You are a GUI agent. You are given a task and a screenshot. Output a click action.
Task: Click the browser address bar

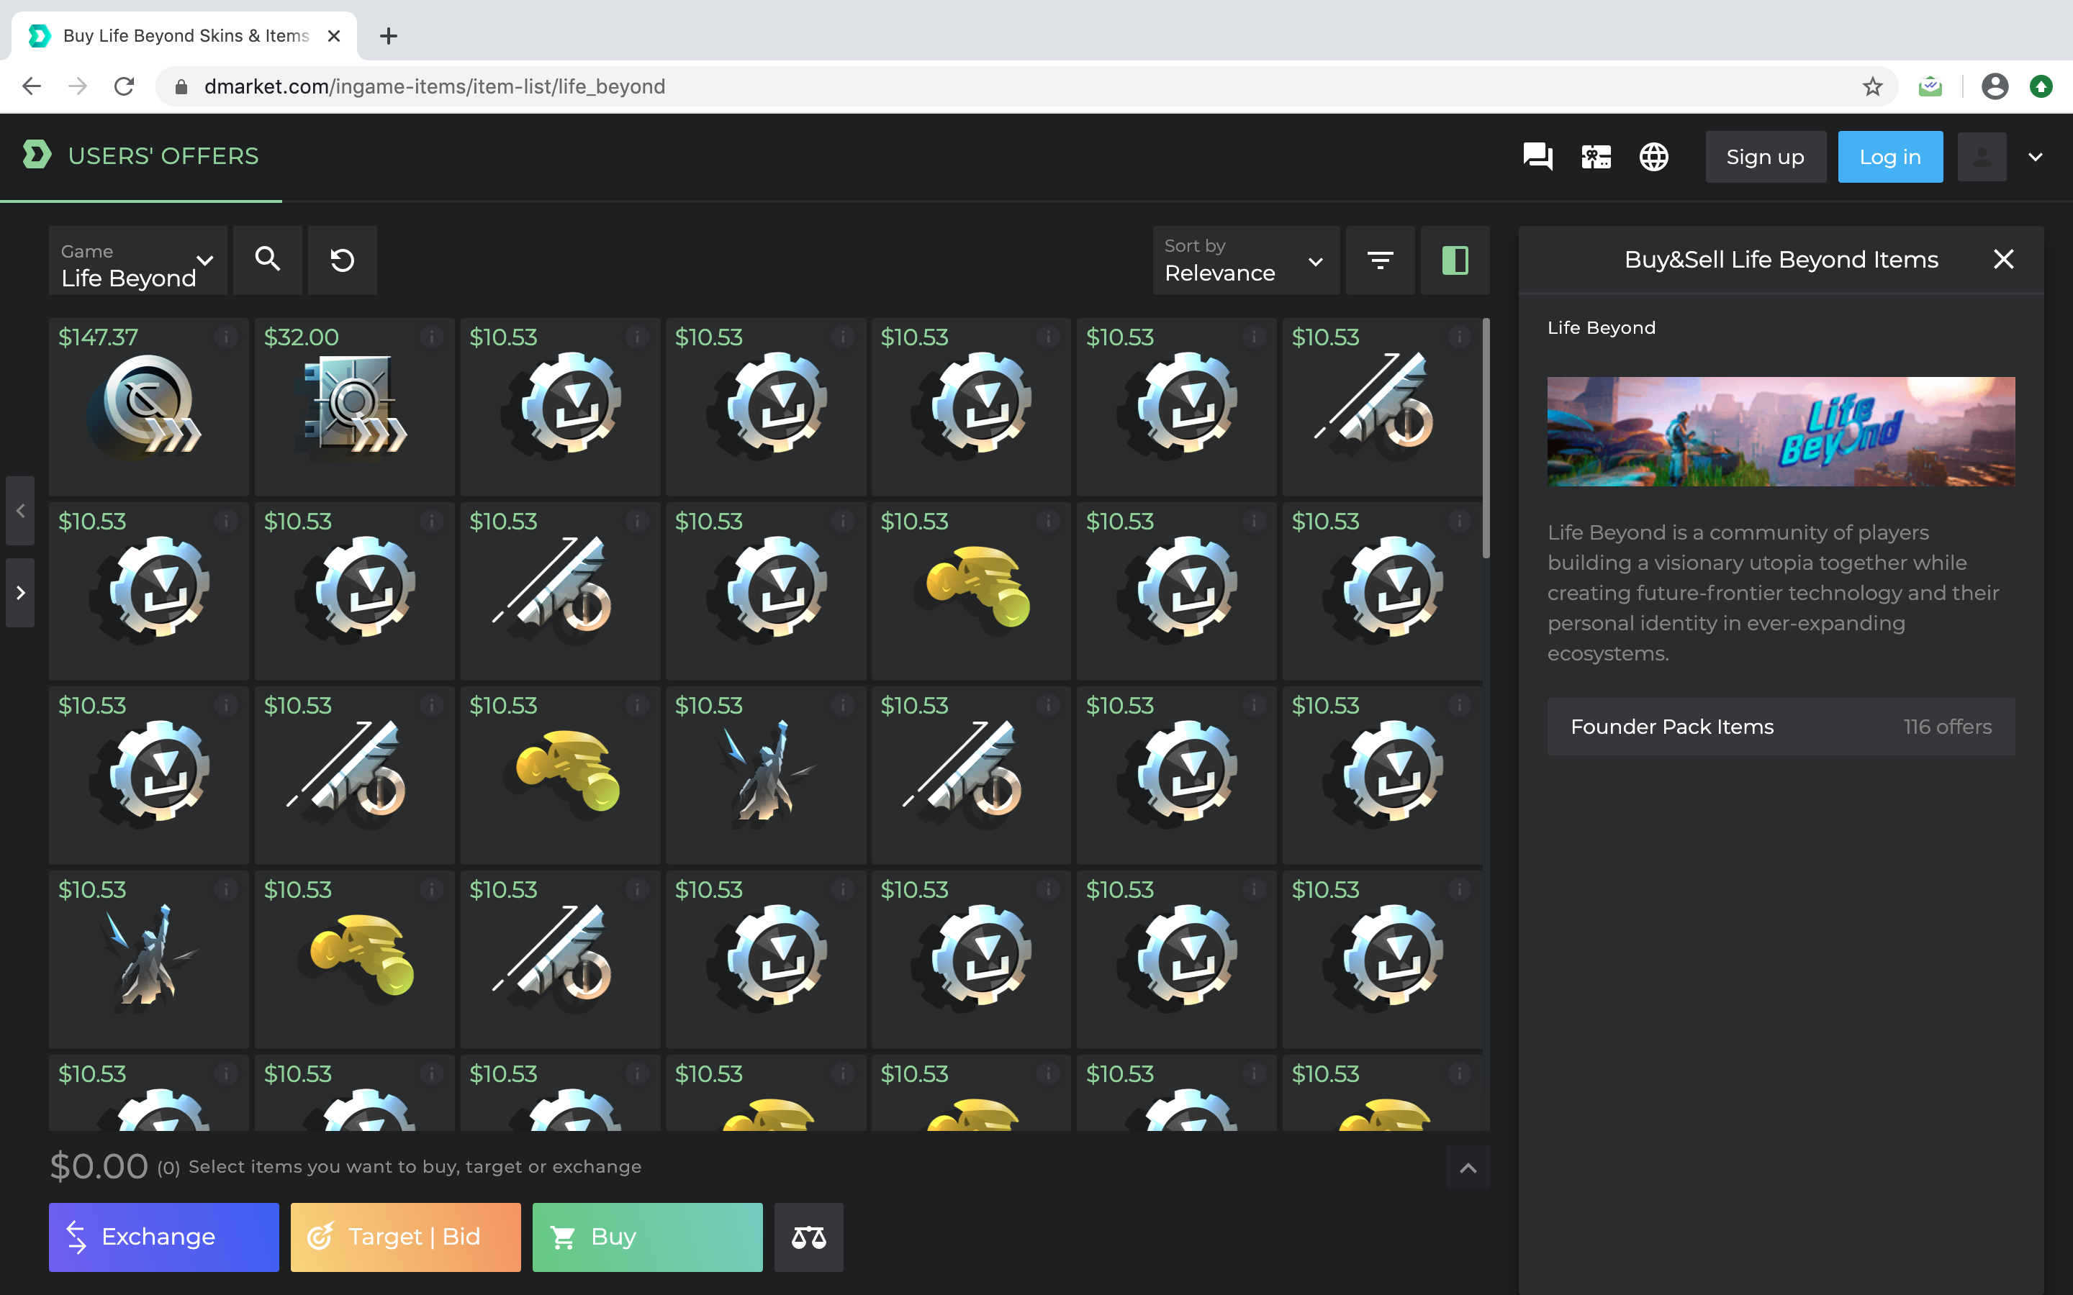[x=1026, y=86]
